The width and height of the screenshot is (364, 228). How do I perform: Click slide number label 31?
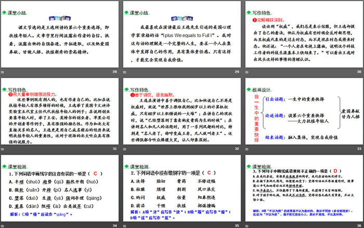coord(115,149)
